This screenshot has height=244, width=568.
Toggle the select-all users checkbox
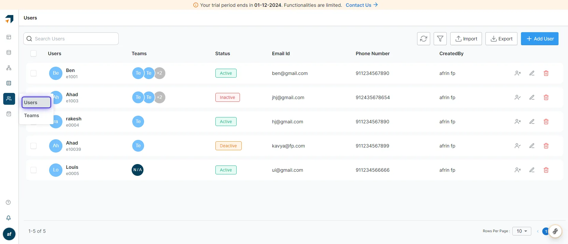pyautogui.click(x=33, y=53)
